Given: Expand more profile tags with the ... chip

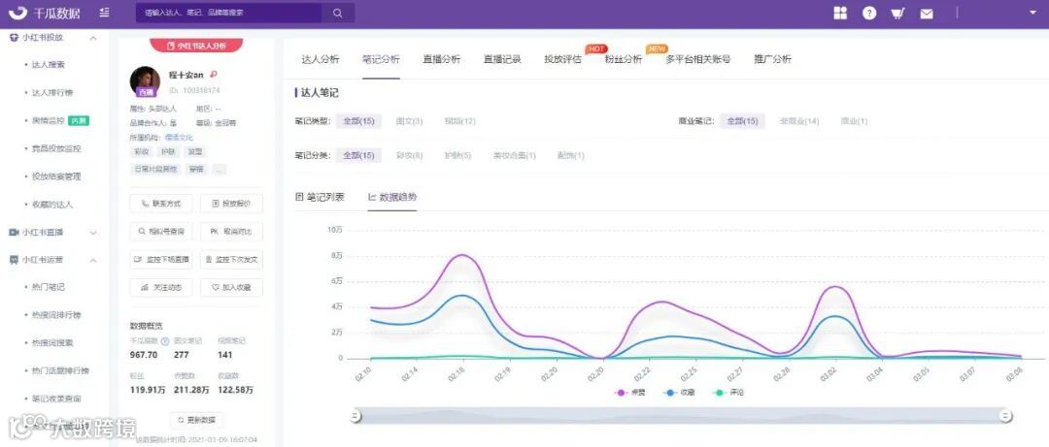Looking at the screenshot, I should [x=219, y=170].
